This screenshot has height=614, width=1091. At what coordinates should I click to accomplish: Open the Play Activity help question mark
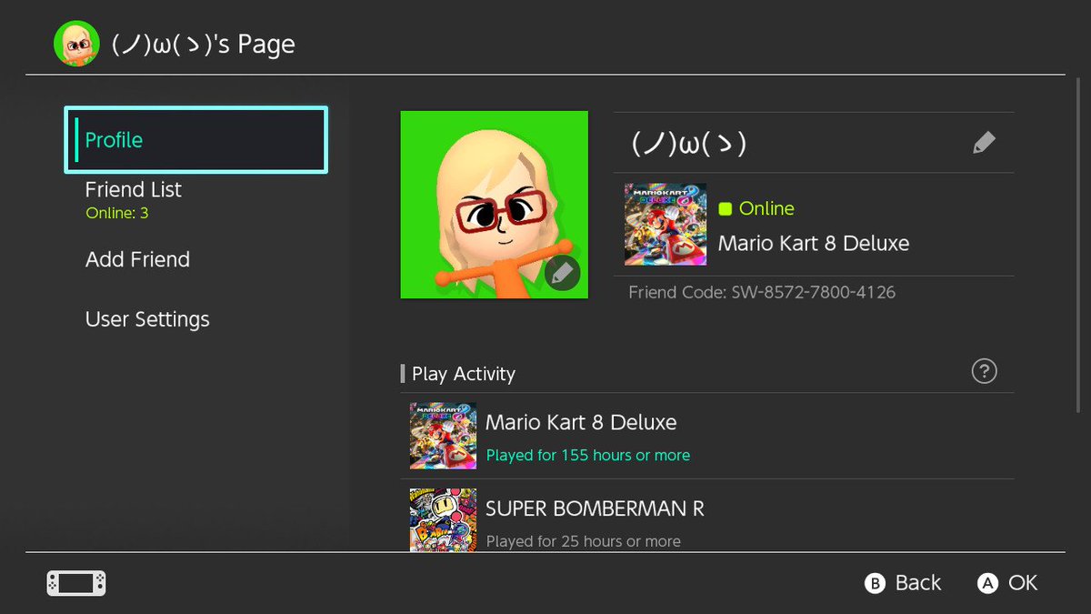point(984,371)
